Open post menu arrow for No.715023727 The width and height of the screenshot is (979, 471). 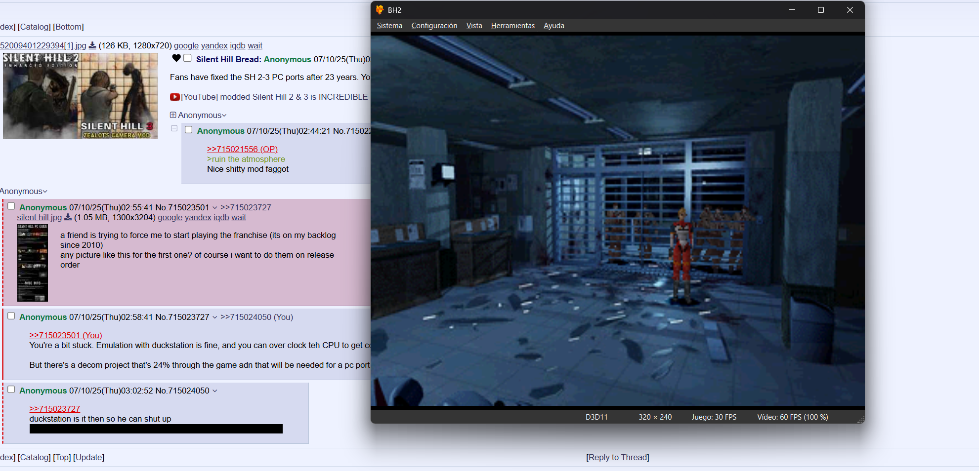pyautogui.click(x=215, y=317)
